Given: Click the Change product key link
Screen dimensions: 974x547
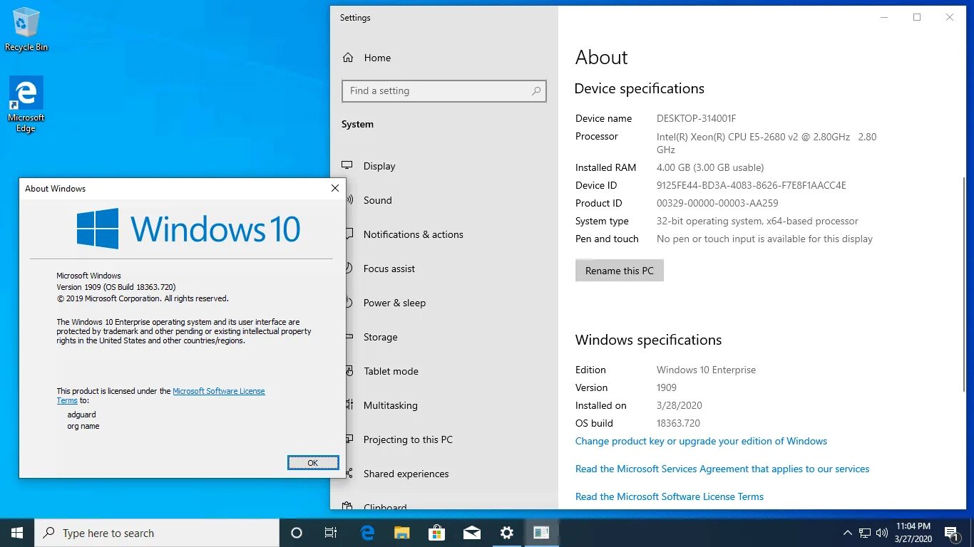Looking at the screenshot, I should 701,441.
